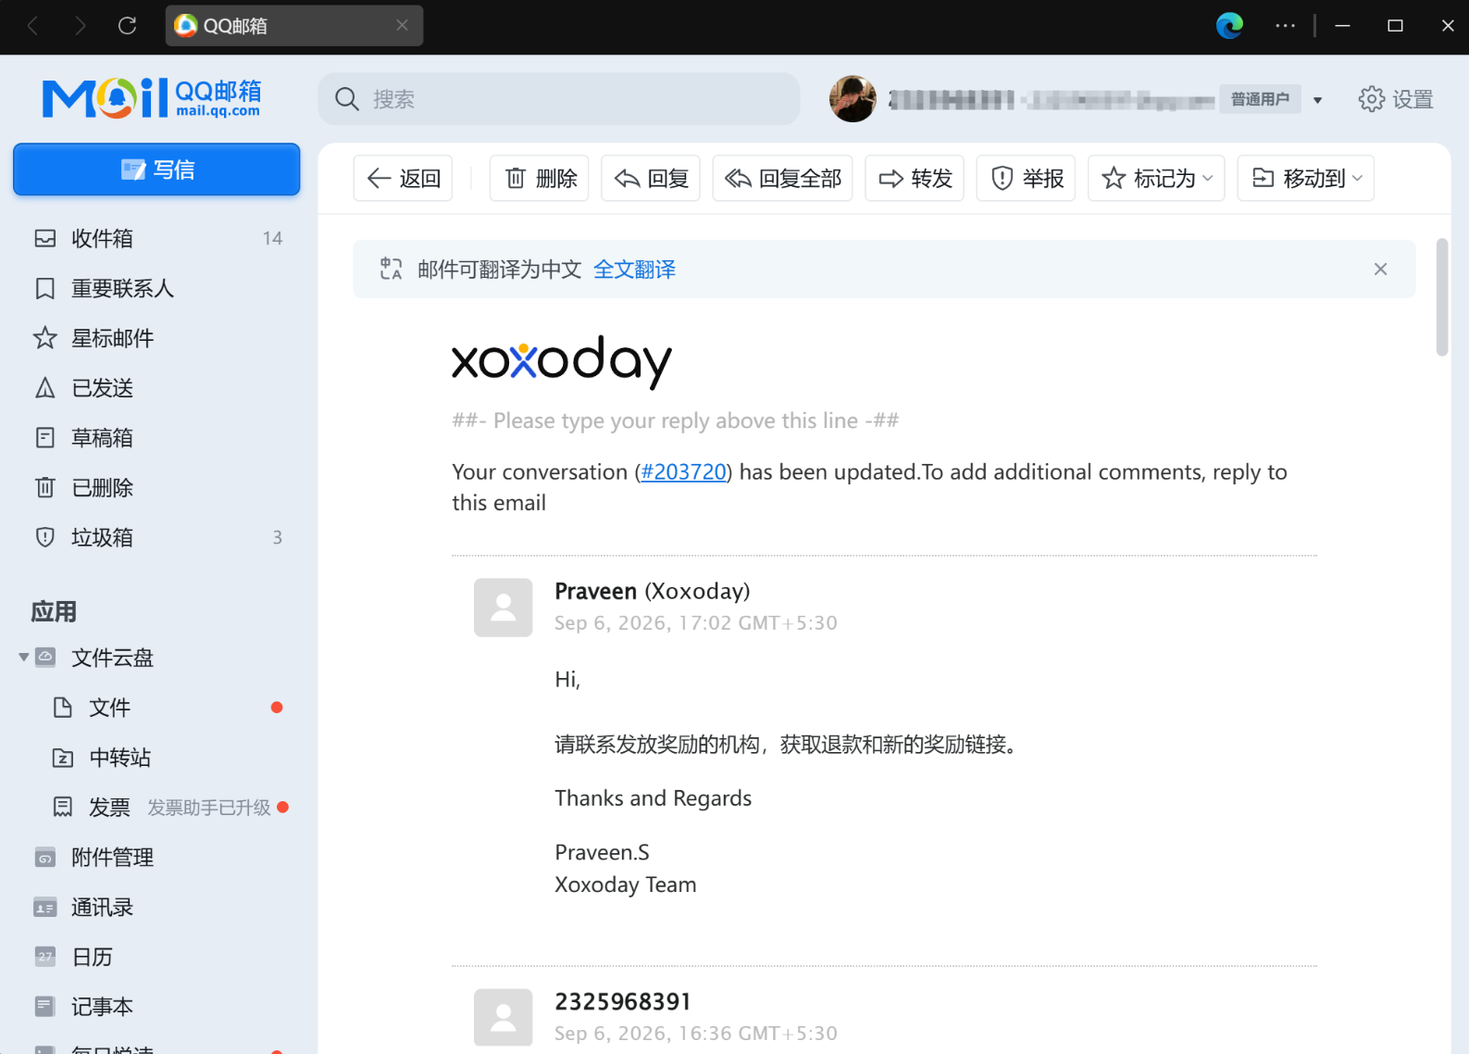The image size is (1469, 1054).
Task: Click 转发 forward button
Action: coord(915,178)
